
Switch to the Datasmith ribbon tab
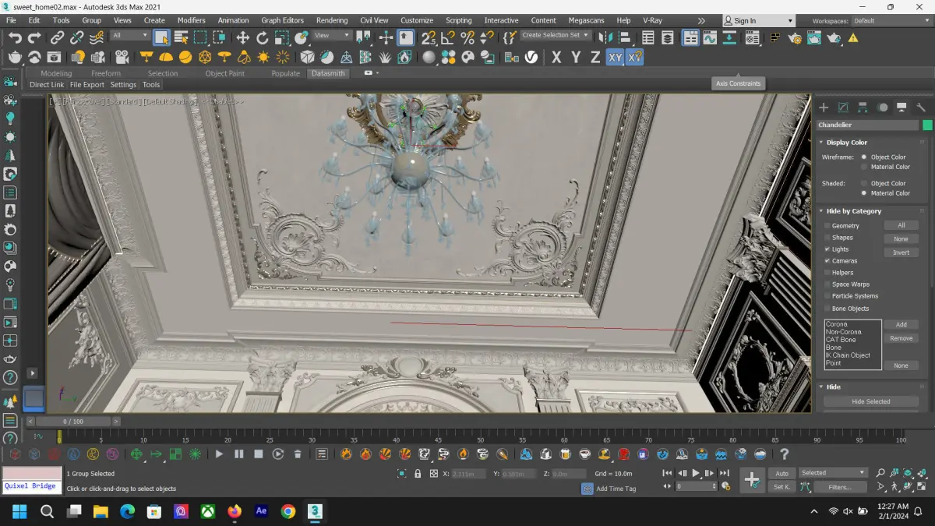tap(327, 73)
